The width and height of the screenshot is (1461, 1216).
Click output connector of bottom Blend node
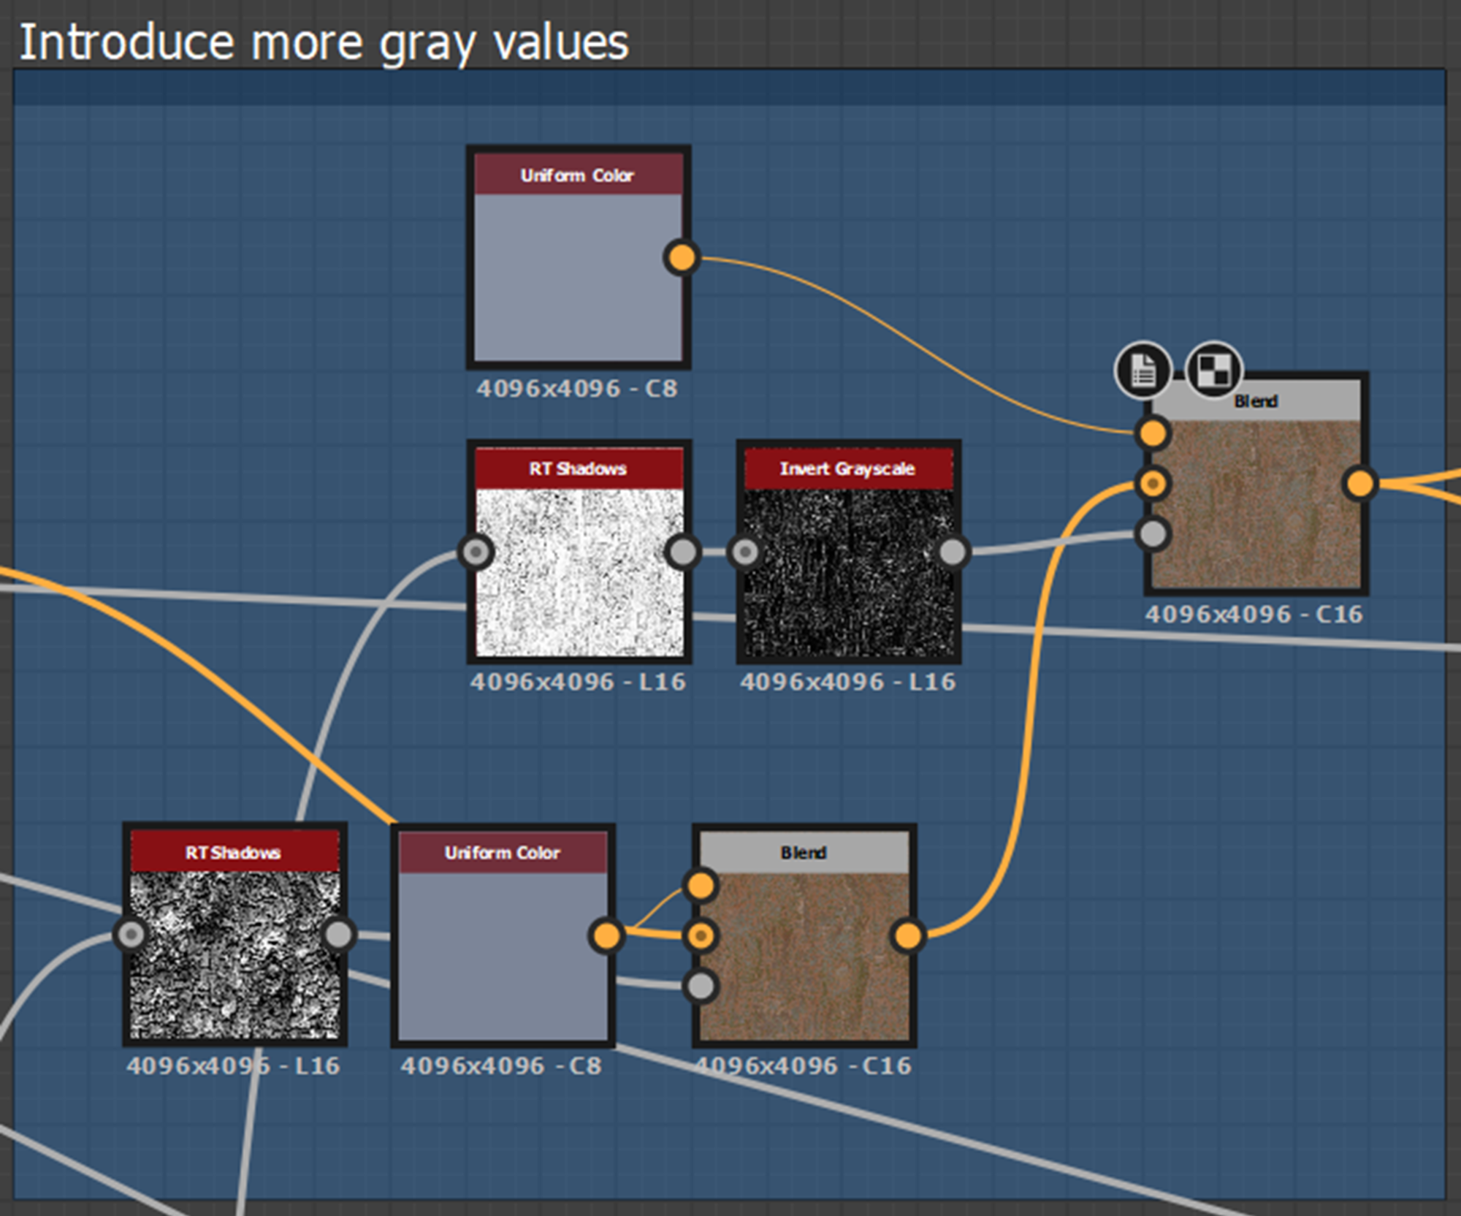908,935
